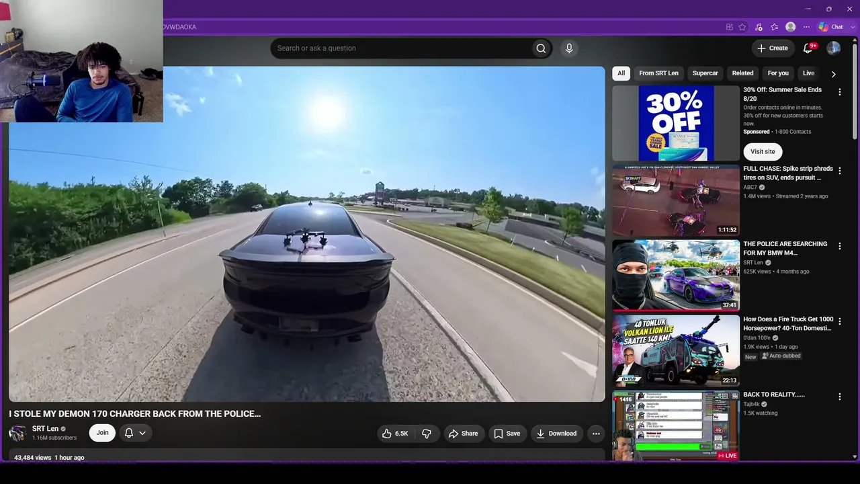Open notification preferences dropdown next to Join
Viewport: 860px width, 484px height.
point(135,434)
